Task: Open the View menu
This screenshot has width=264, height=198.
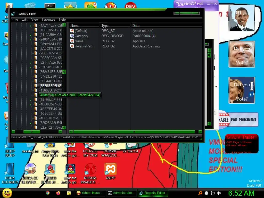Action: point(35,19)
